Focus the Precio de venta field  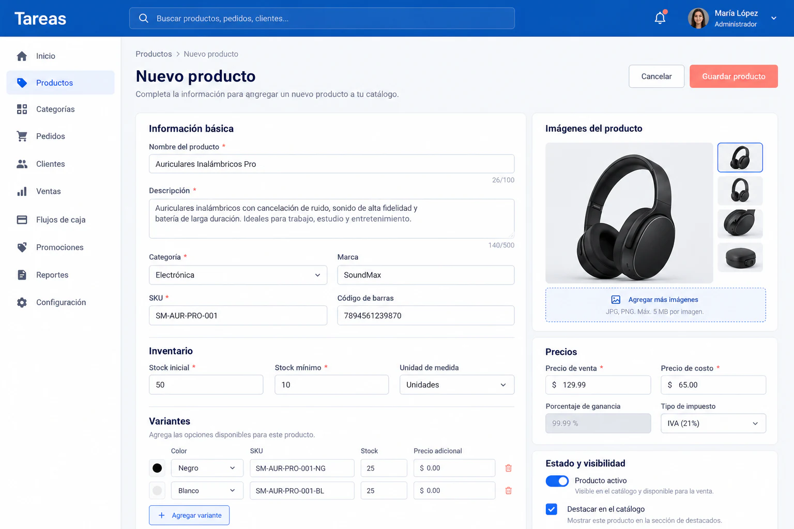point(598,385)
